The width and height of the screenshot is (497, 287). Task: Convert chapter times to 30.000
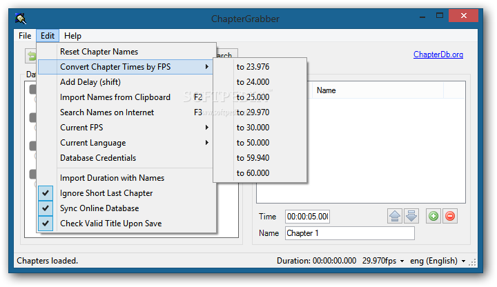260,128
